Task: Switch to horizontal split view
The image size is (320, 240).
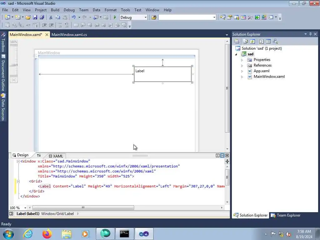Action: point(222,156)
